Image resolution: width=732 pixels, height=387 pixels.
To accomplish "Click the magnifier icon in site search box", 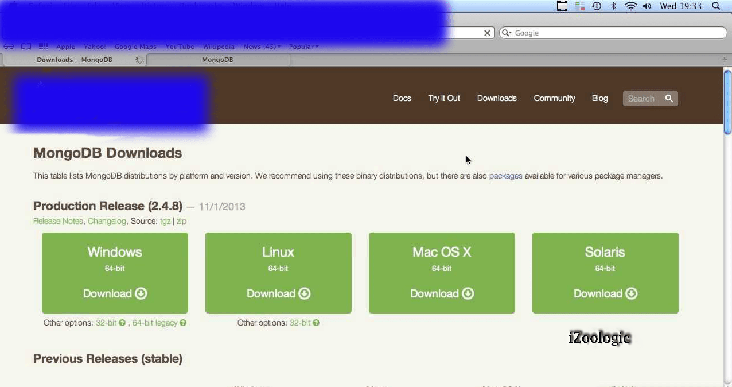I will 669,99.
